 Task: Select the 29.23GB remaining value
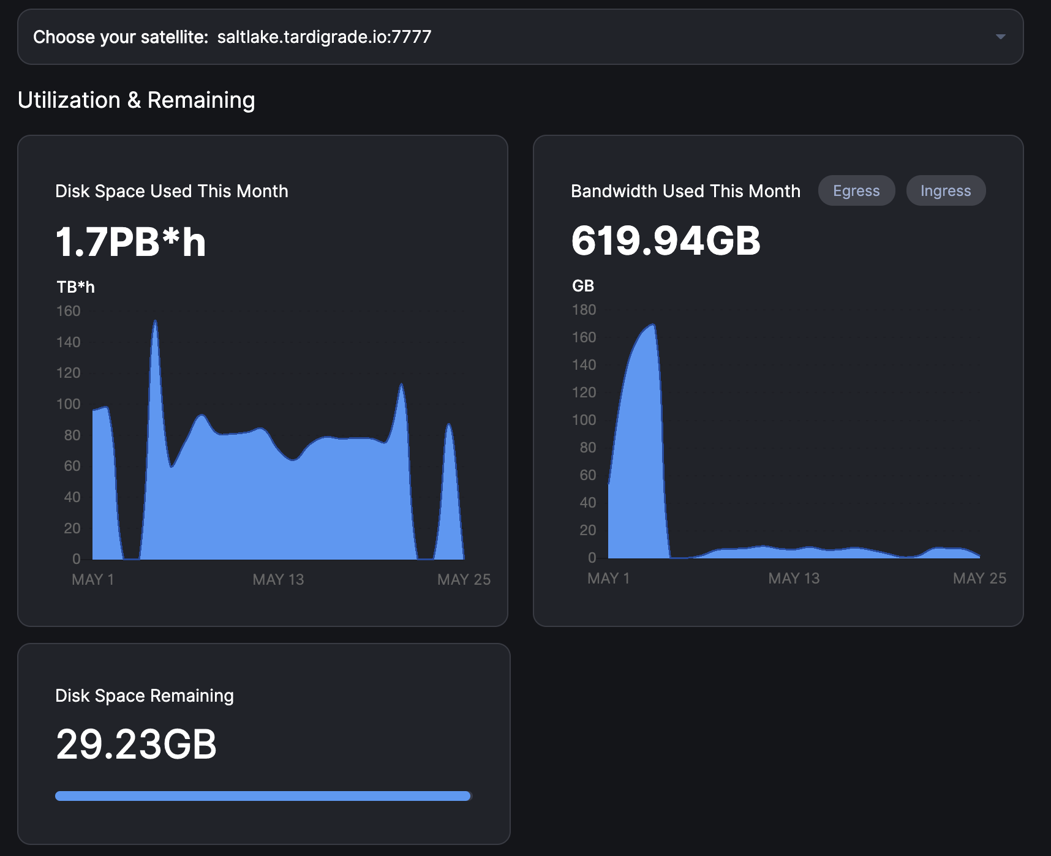point(136,745)
